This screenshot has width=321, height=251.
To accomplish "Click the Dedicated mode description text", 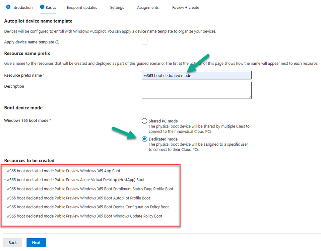I will [x=198, y=147].
